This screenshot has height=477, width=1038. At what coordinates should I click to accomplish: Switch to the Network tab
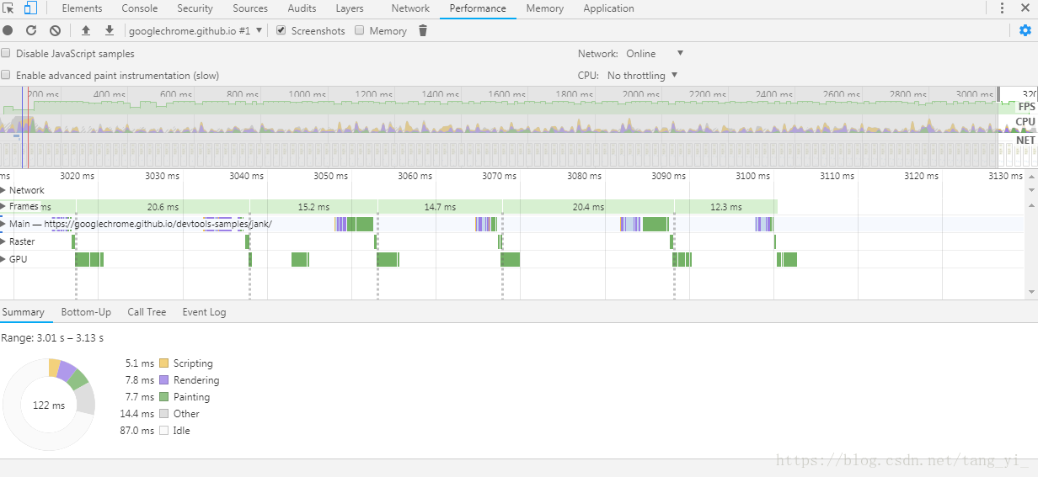(x=410, y=8)
